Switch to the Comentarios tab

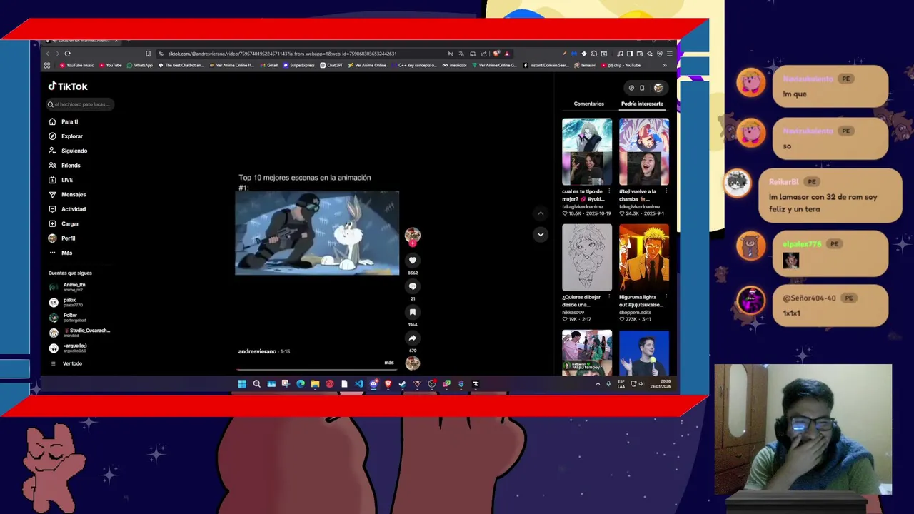(x=588, y=104)
